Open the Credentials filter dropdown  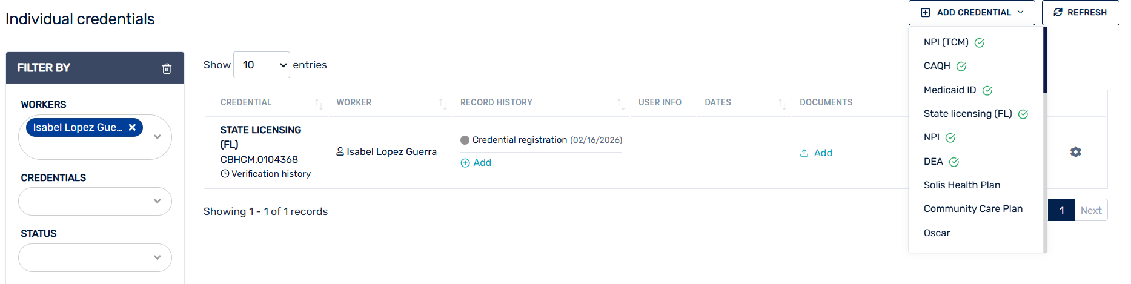point(158,201)
